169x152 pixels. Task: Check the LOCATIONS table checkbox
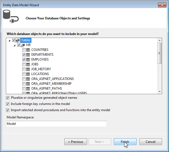(24, 74)
